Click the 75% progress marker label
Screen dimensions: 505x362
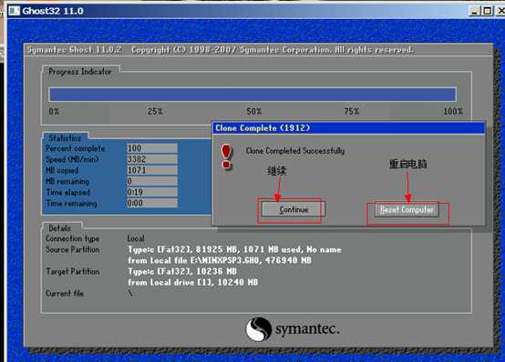coord(351,112)
